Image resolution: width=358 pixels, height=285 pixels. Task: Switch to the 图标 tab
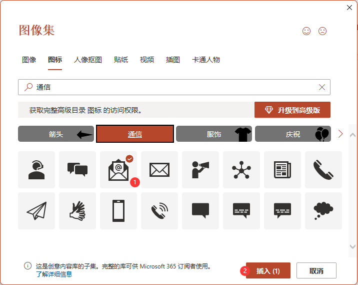55,60
